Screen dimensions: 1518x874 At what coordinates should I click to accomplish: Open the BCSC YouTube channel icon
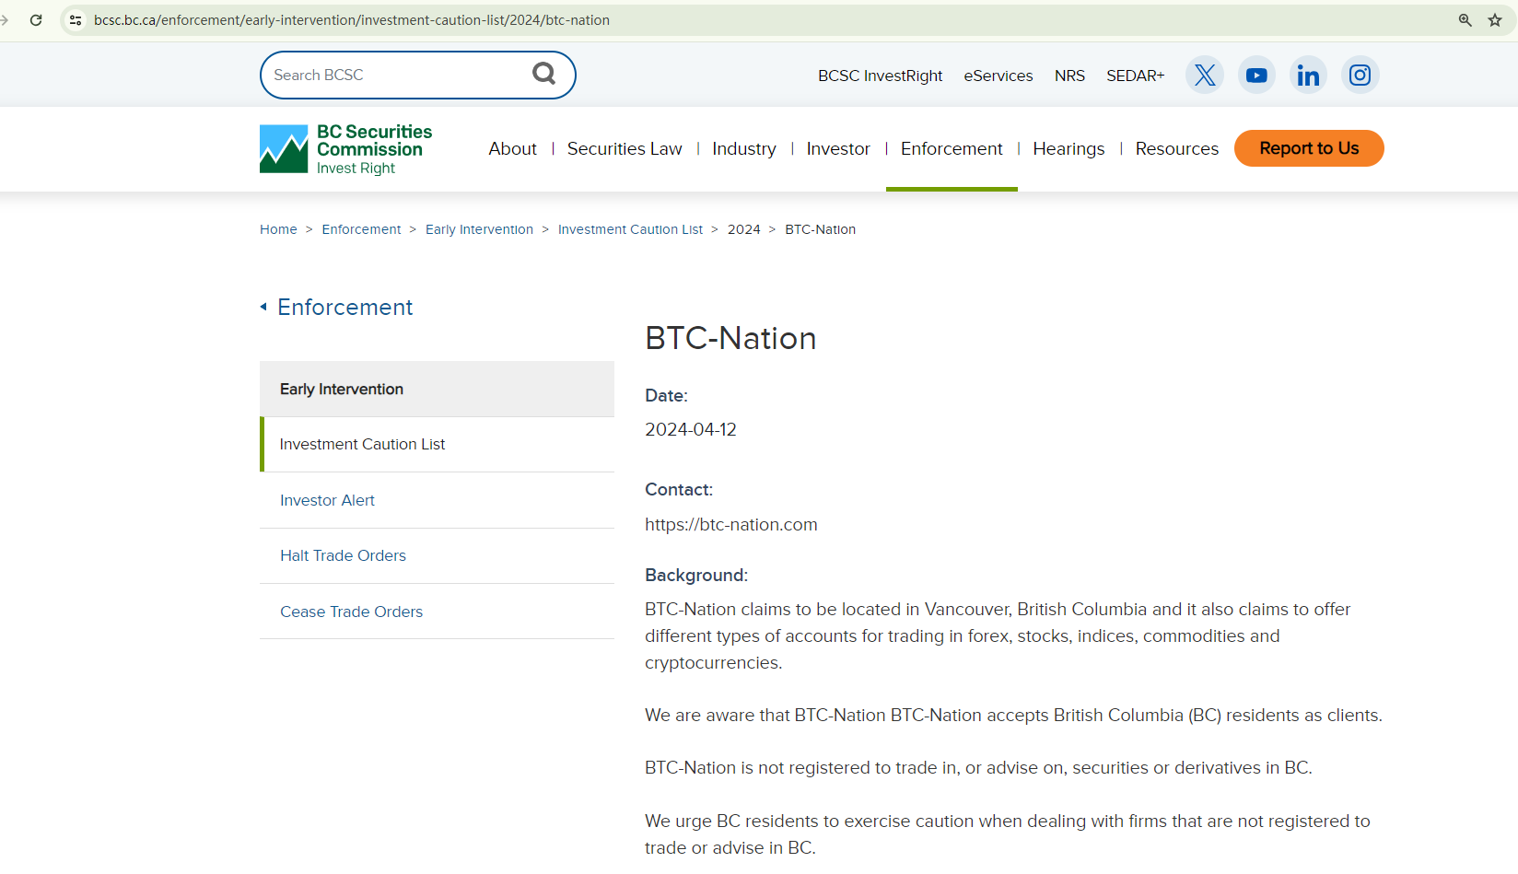[1256, 76]
